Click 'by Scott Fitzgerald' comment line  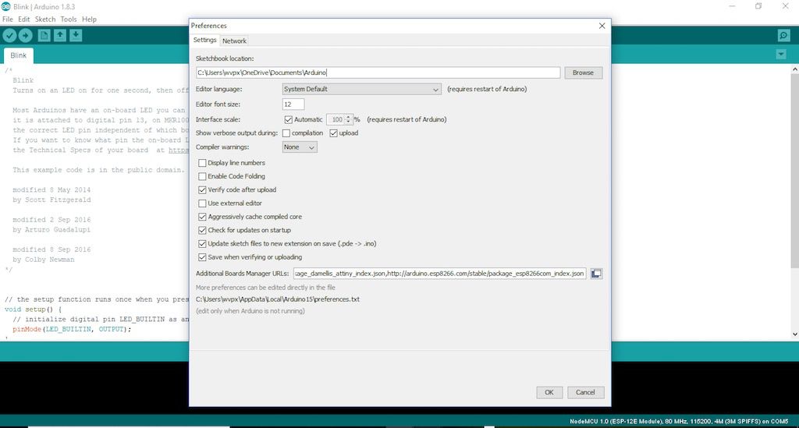tap(51, 200)
